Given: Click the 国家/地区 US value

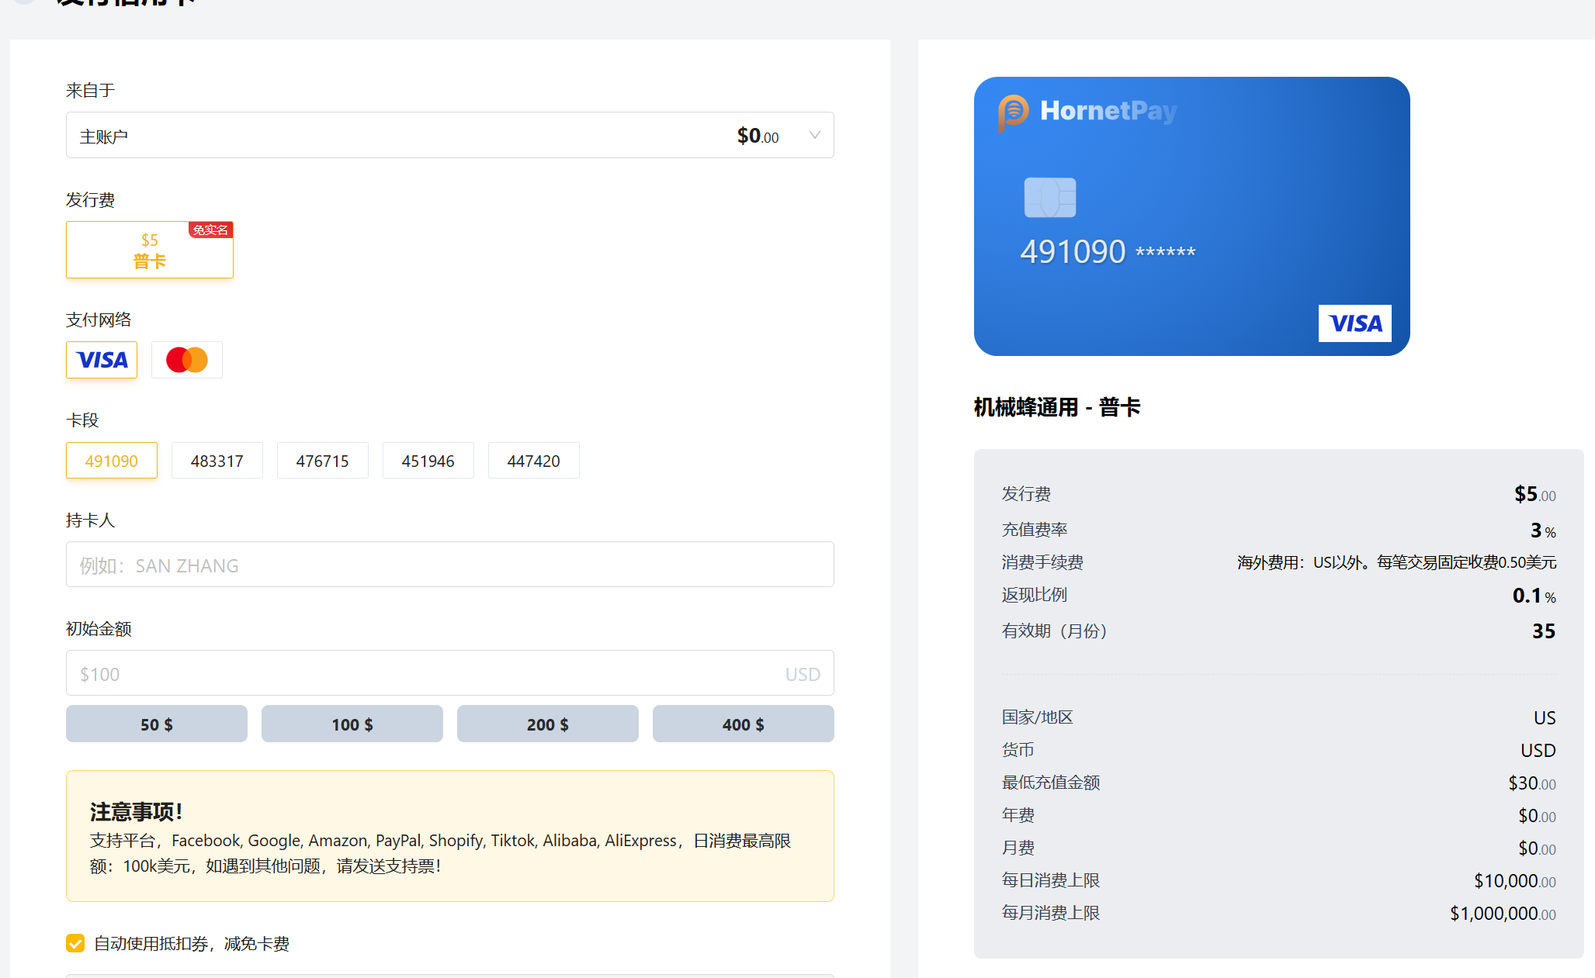Looking at the screenshot, I should [x=1545, y=718].
